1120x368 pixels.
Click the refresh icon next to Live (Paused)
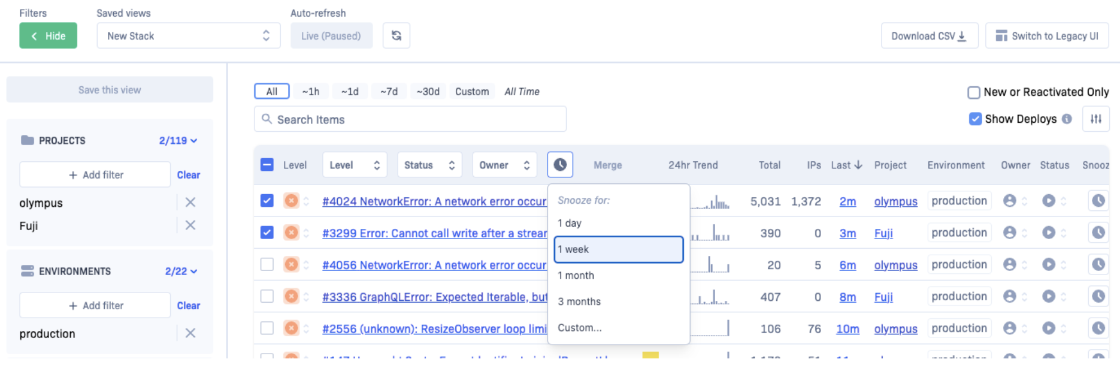[396, 36]
